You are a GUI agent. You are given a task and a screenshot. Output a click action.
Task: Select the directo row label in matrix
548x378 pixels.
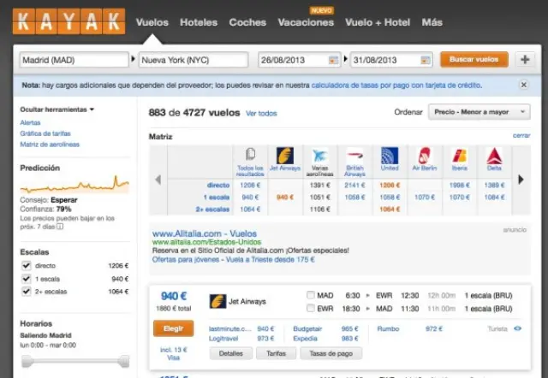point(218,185)
